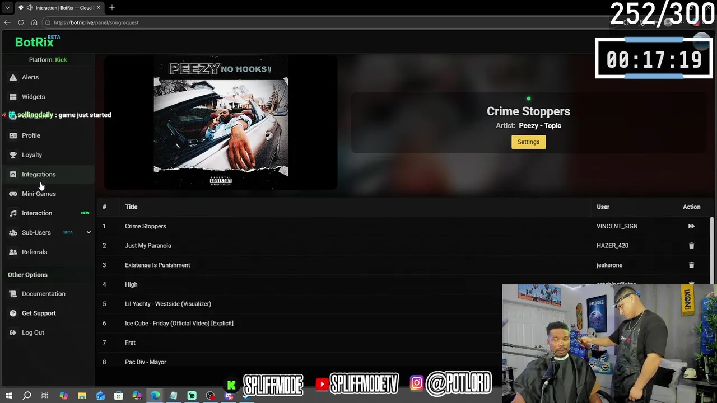This screenshot has height=403, width=717.
Task: Click the Mini-Games gamepad icon
Action: tap(13, 194)
